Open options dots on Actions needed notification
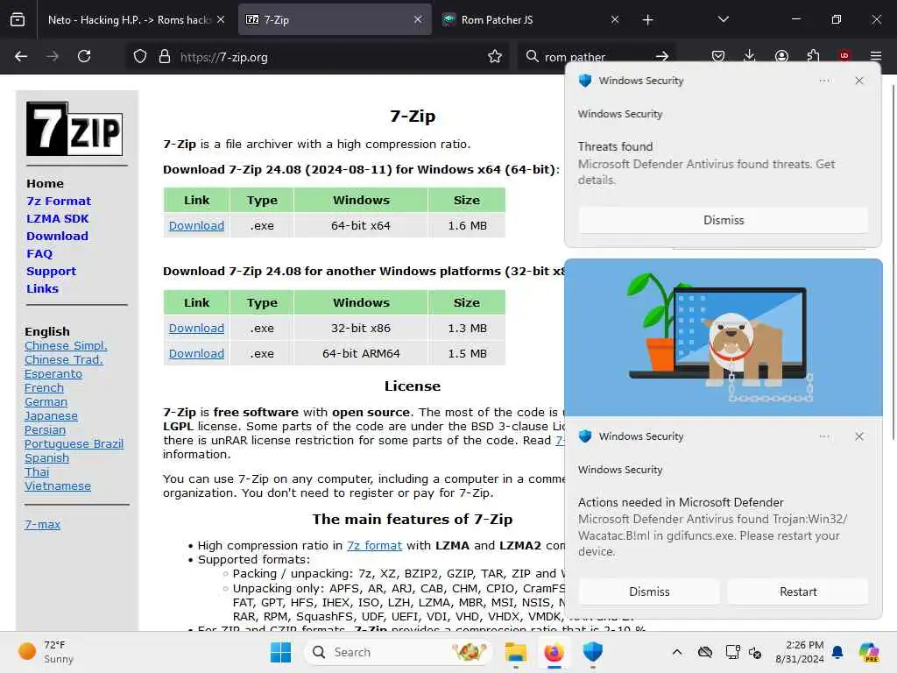Screen dimensions: 897x673 (824, 436)
